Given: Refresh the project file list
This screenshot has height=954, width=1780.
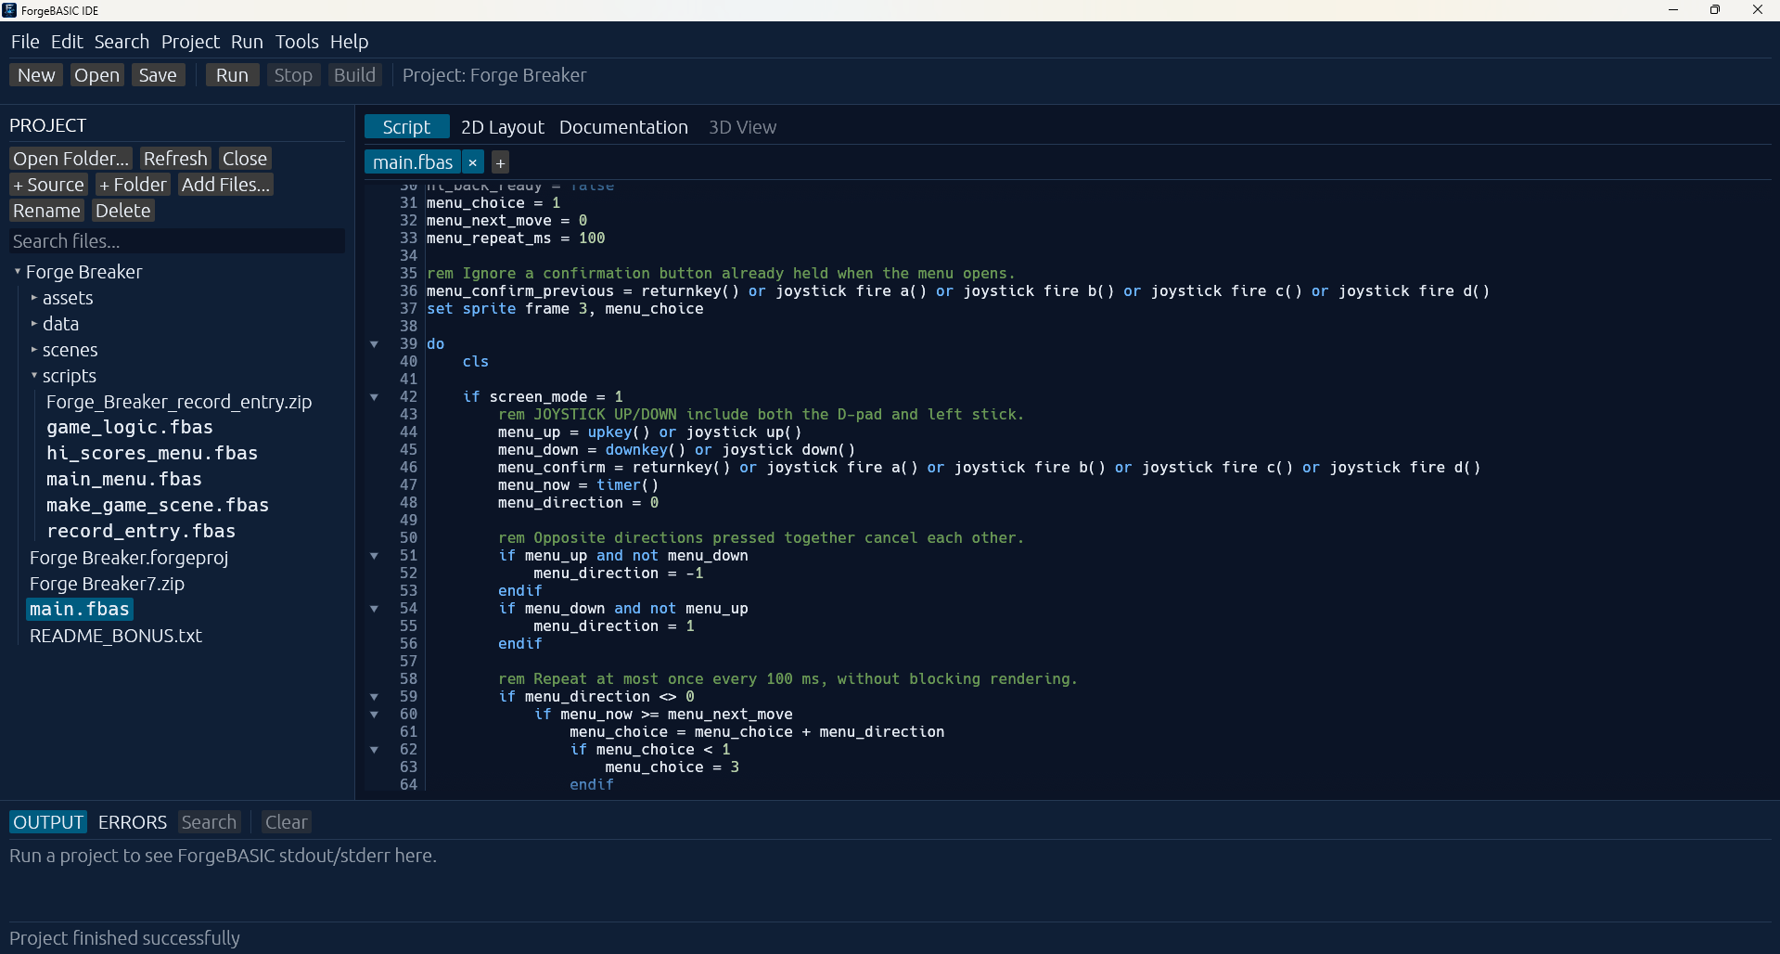Looking at the screenshot, I should click(175, 159).
